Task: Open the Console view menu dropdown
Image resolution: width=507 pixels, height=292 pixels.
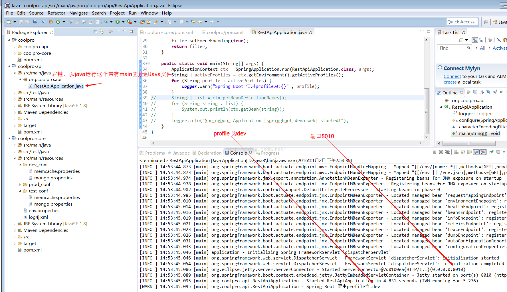Action: click(x=504, y=152)
